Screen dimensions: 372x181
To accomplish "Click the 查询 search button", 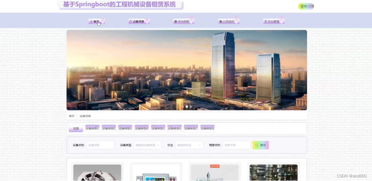I will point(261,145).
